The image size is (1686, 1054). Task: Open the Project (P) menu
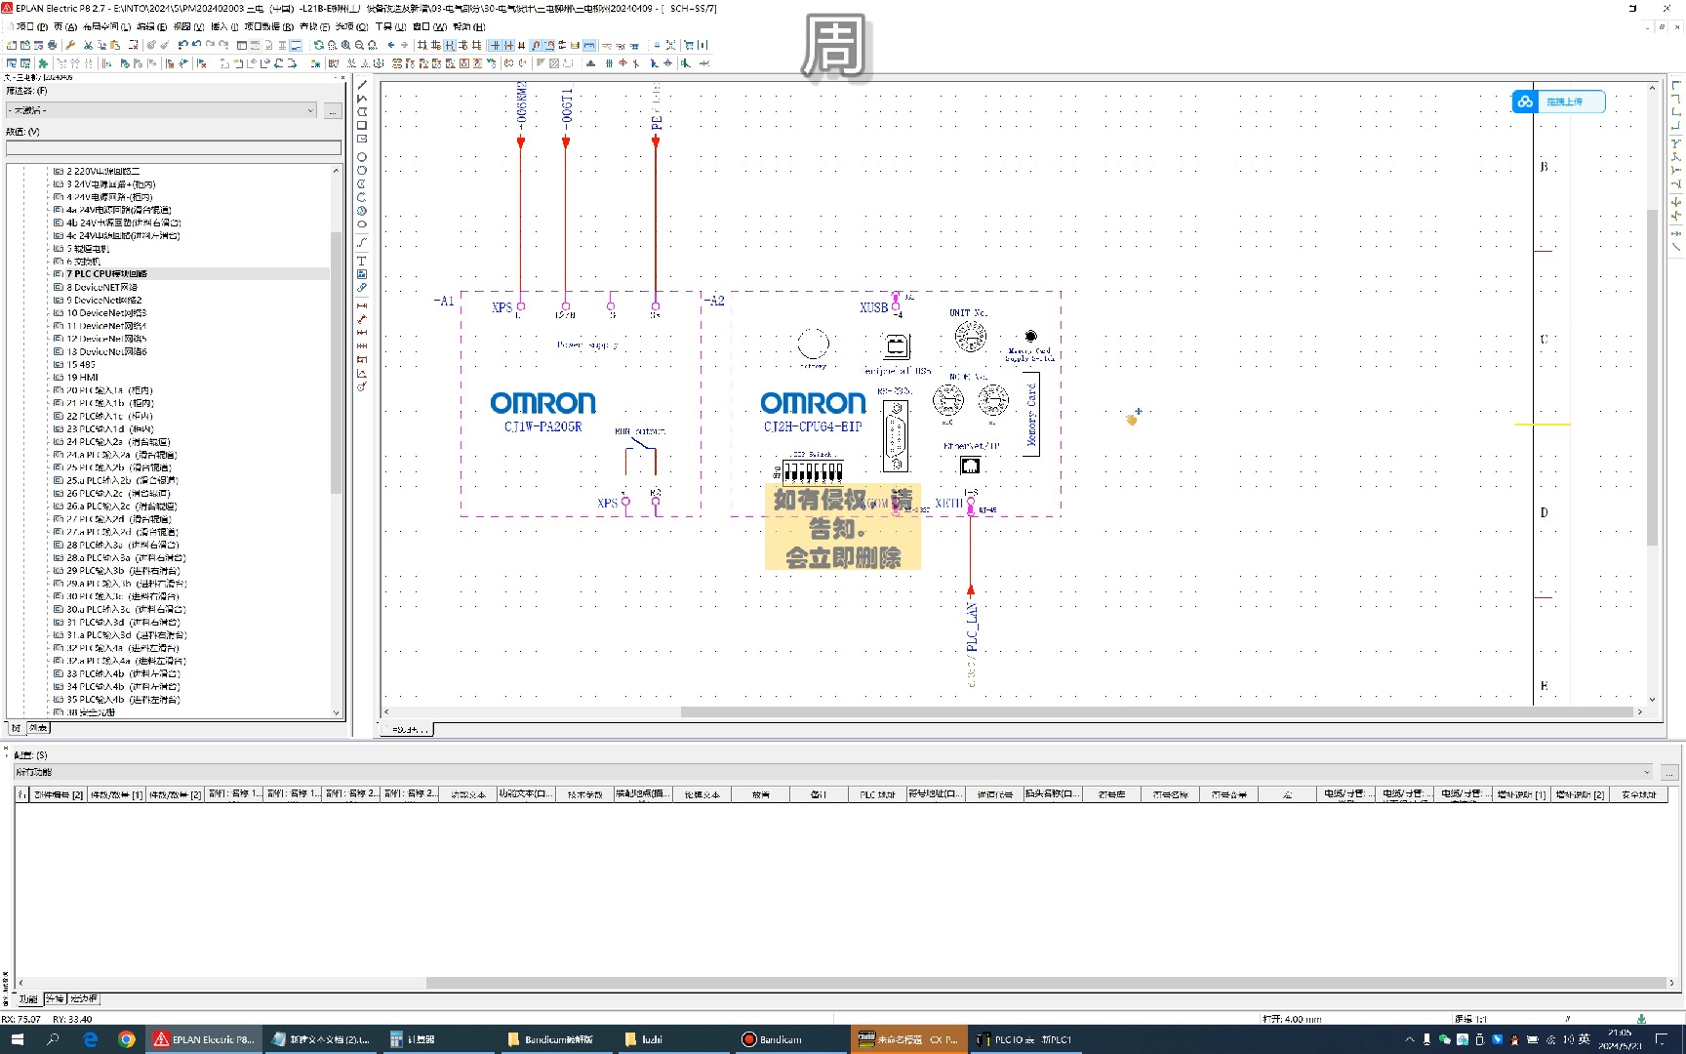[31, 27]
